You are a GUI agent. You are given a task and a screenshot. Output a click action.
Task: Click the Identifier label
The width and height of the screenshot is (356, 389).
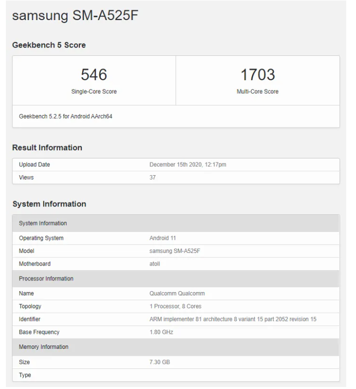(x=29, y=320)
